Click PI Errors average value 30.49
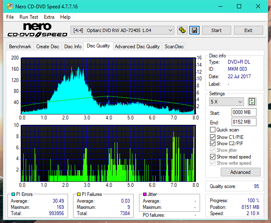The width and height of the screenshot is (271, 223). (58, 201)
